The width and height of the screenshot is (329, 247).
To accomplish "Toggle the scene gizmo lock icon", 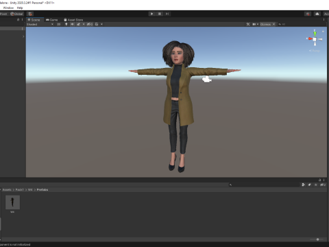I will (323, 31).
